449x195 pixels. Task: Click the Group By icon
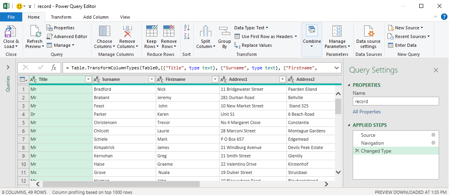click(224, 32)
